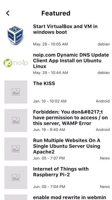Tap debian tag on noip.com article
112x200 pixels.
pyautogui.click(x=104, y=73)
